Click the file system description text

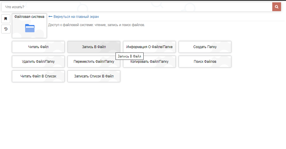tap(97, 25)
